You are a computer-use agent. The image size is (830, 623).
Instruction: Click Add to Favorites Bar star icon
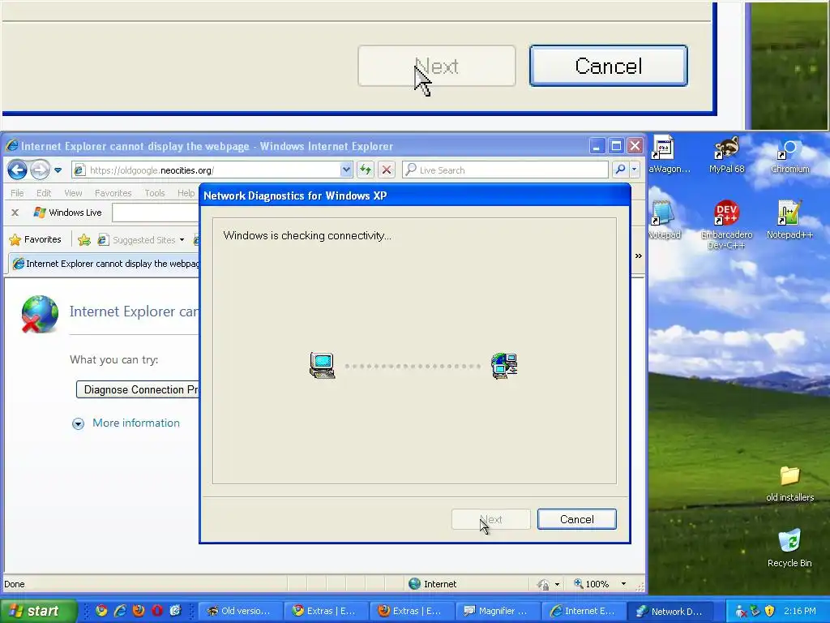pyautogui.click(x=83, y=240)
